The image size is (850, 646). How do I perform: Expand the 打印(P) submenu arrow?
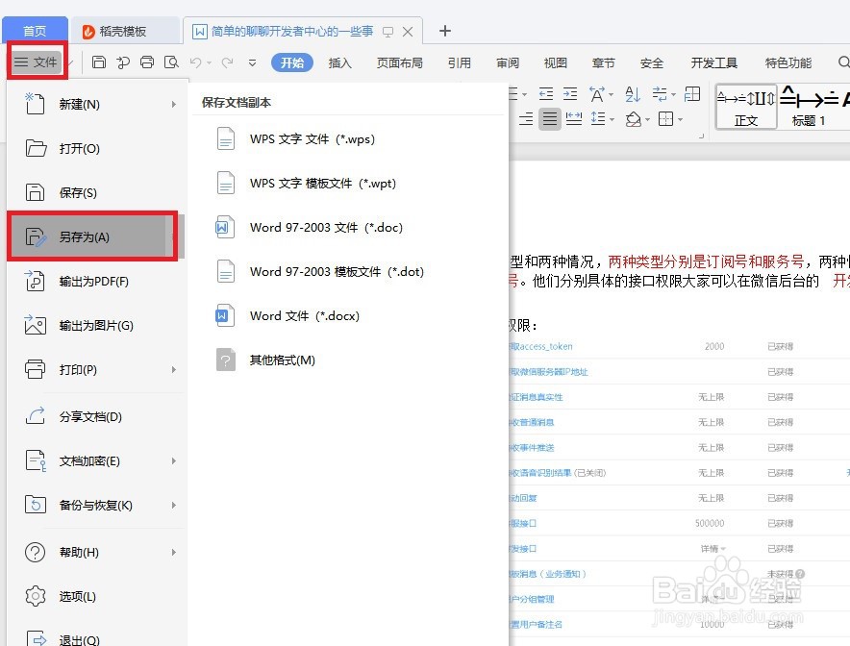click(x=174, y=369)
